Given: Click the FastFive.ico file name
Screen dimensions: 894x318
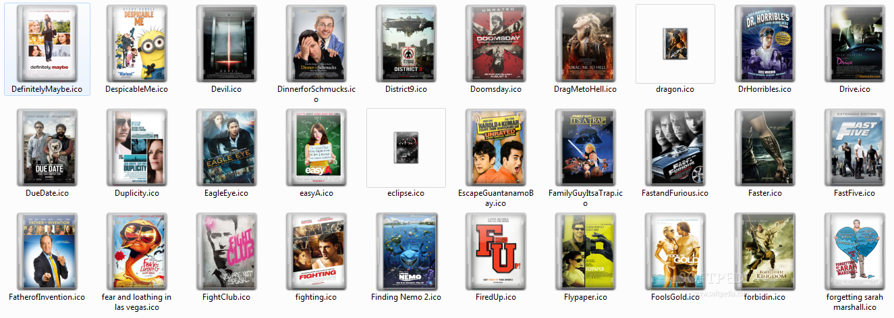Looking at the screenshot, I should 855,193.
